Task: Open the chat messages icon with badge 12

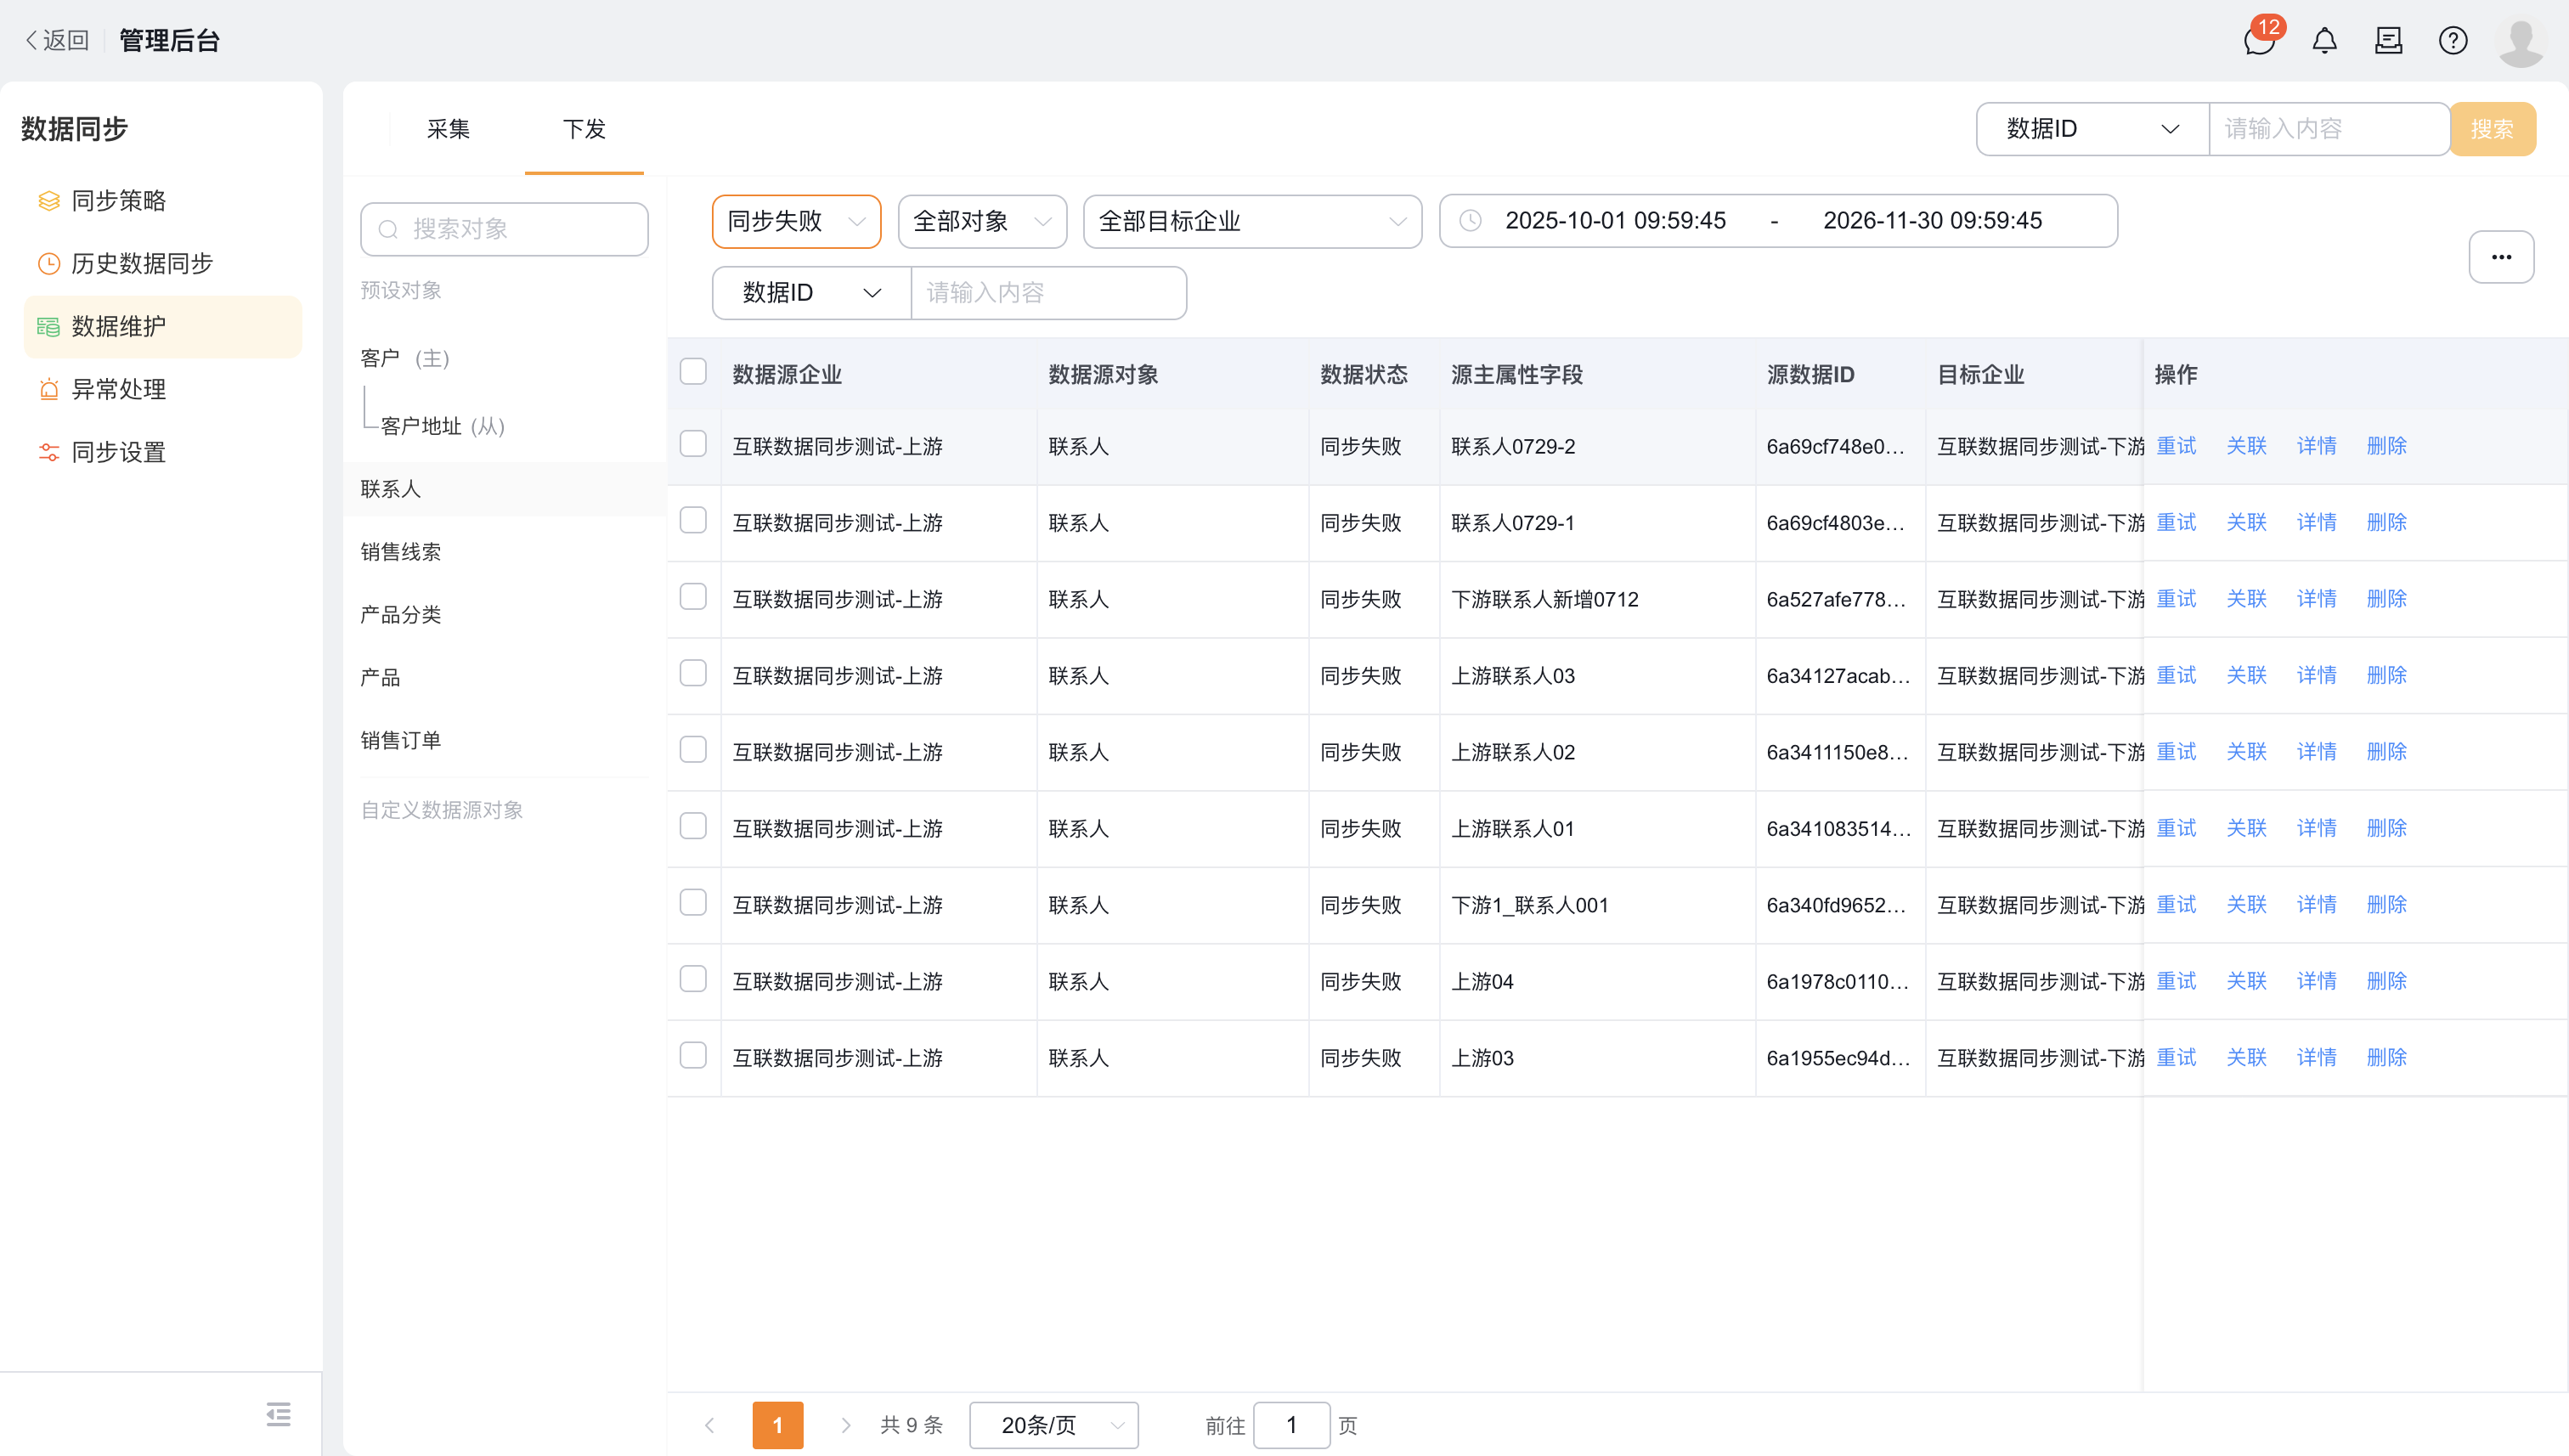Action: click(2259, 41)
